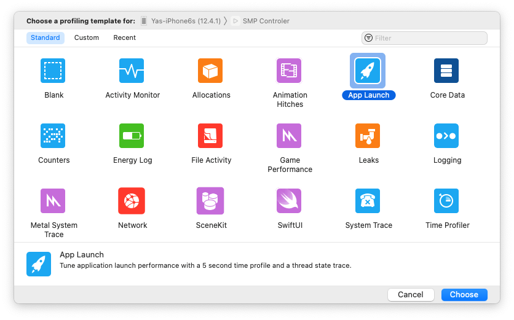Select the Activity Monitor template icon
Image resolution: width=514 pixels, height=320 pixels.
click(132, 71)
